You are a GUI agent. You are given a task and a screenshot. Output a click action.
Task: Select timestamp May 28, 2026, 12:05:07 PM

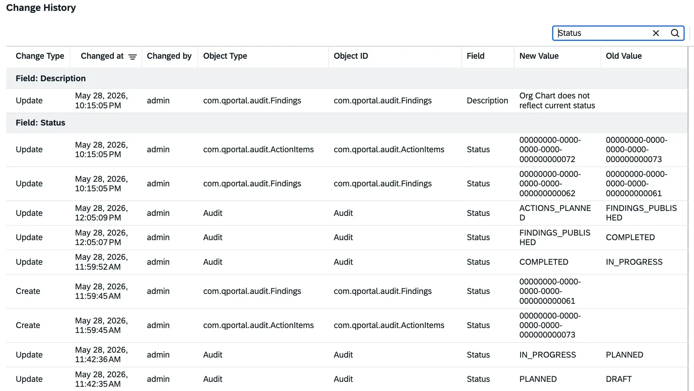coord(101,237)
